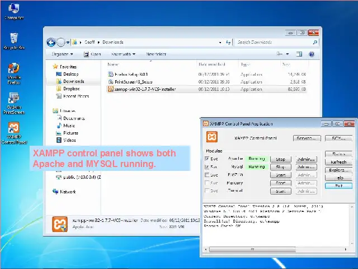Select the Gadwin PrintScreen desktop shortcut
Screen dimensions: 358x269
(13, 103)
